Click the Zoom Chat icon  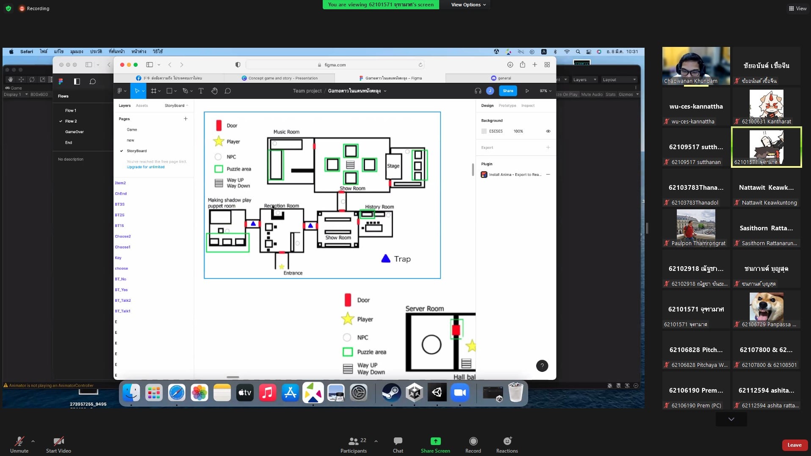(x=398, y=445)
